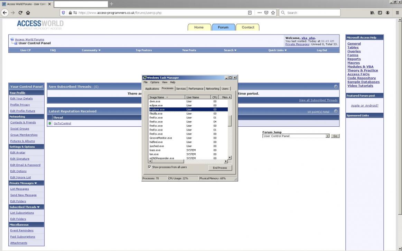Viewport: 402px width, 251px height.
Task: Select lsass.exe process row
Action: click(x=188, y=150)
